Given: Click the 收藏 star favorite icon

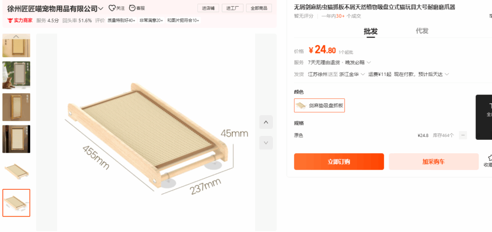Looking at the screenshot, I should (x=489, y=158).
